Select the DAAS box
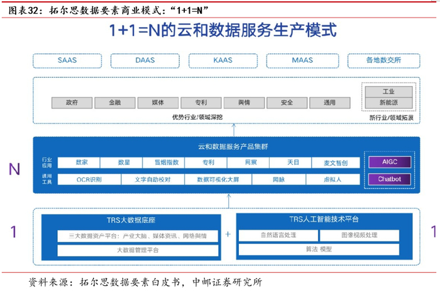The image size is (440, 293). (x=145, y=60)
